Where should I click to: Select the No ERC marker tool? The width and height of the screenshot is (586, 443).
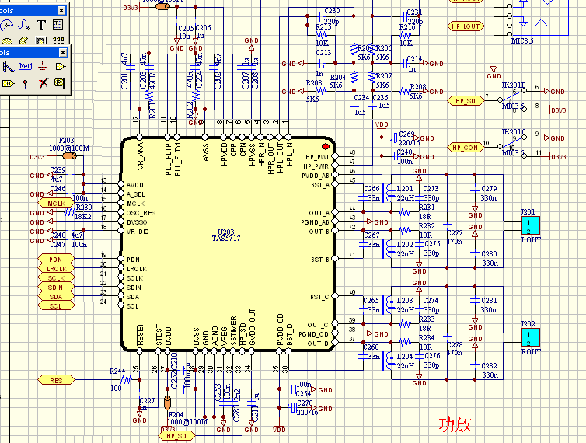tap(43, 83)
